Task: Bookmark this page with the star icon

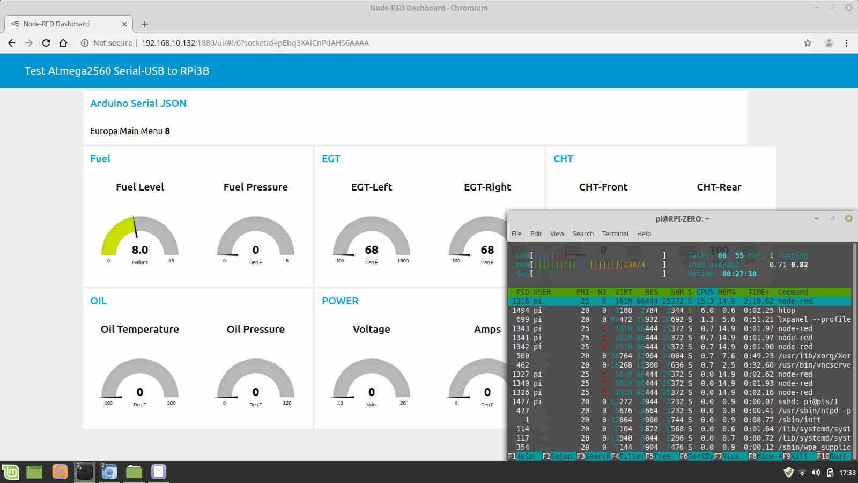Action: 808,43
